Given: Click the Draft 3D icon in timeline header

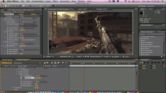Looking at the screenshot, I should click(x=47, y=63).
